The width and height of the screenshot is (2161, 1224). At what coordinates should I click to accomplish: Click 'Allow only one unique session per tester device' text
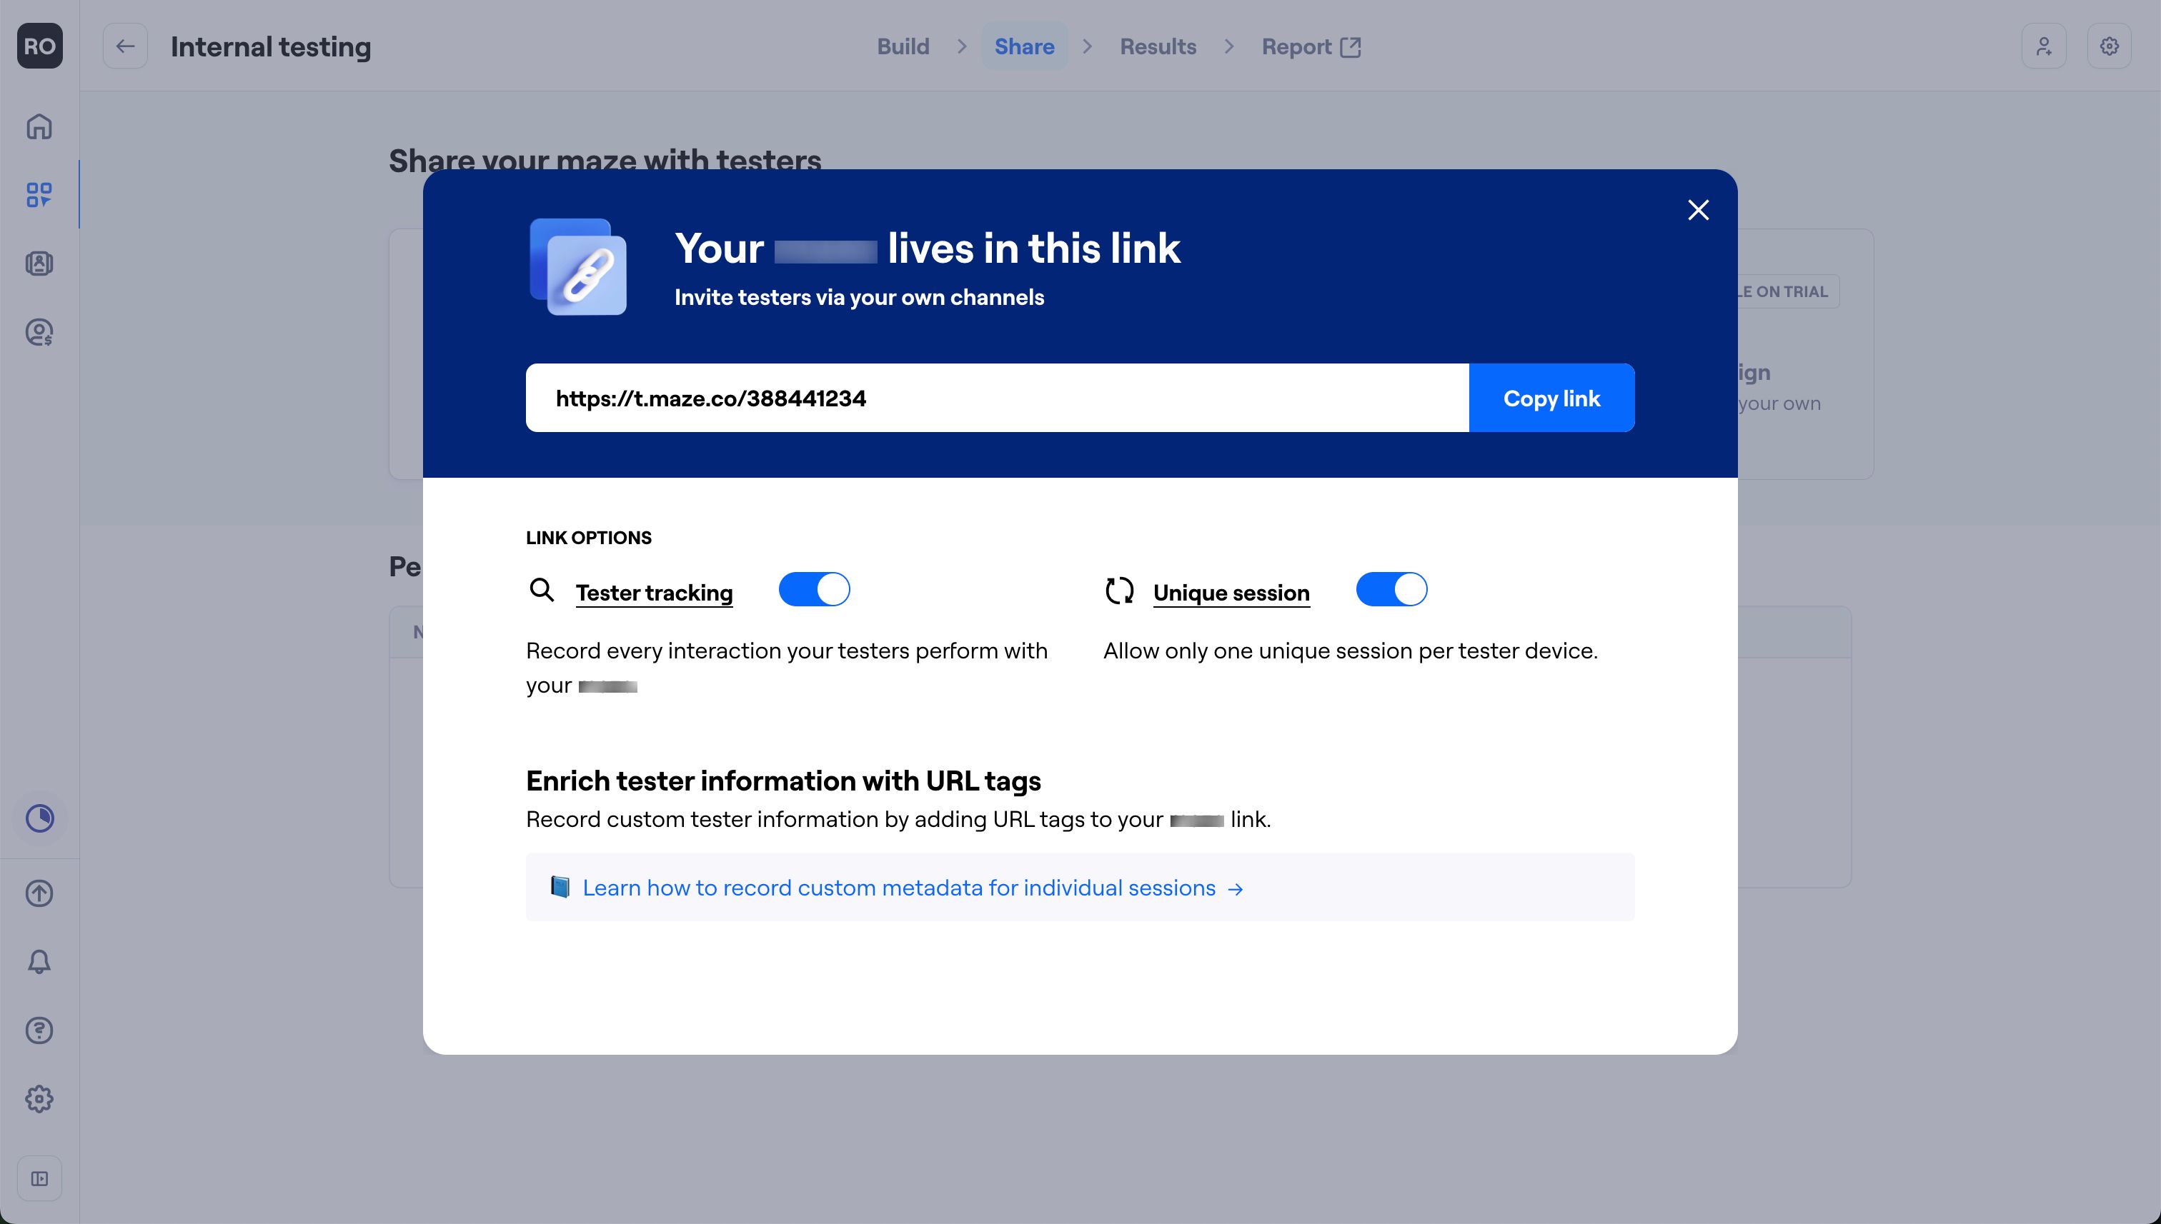click(x=1350, y=651)
